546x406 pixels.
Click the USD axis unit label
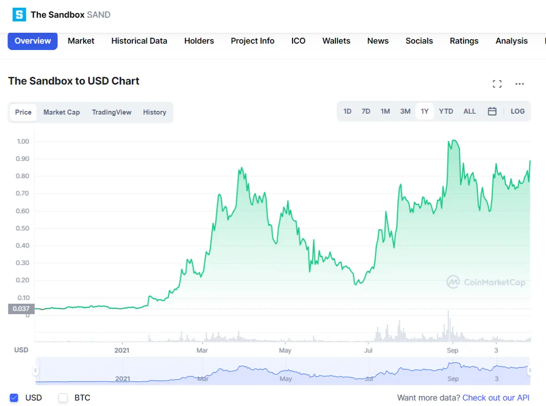point(21,350)
